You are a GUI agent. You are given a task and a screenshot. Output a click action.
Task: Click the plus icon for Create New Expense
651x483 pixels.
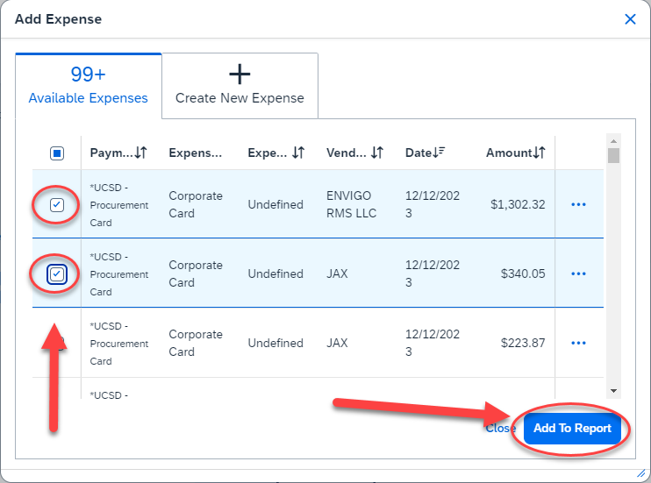(x=240, y=75)
